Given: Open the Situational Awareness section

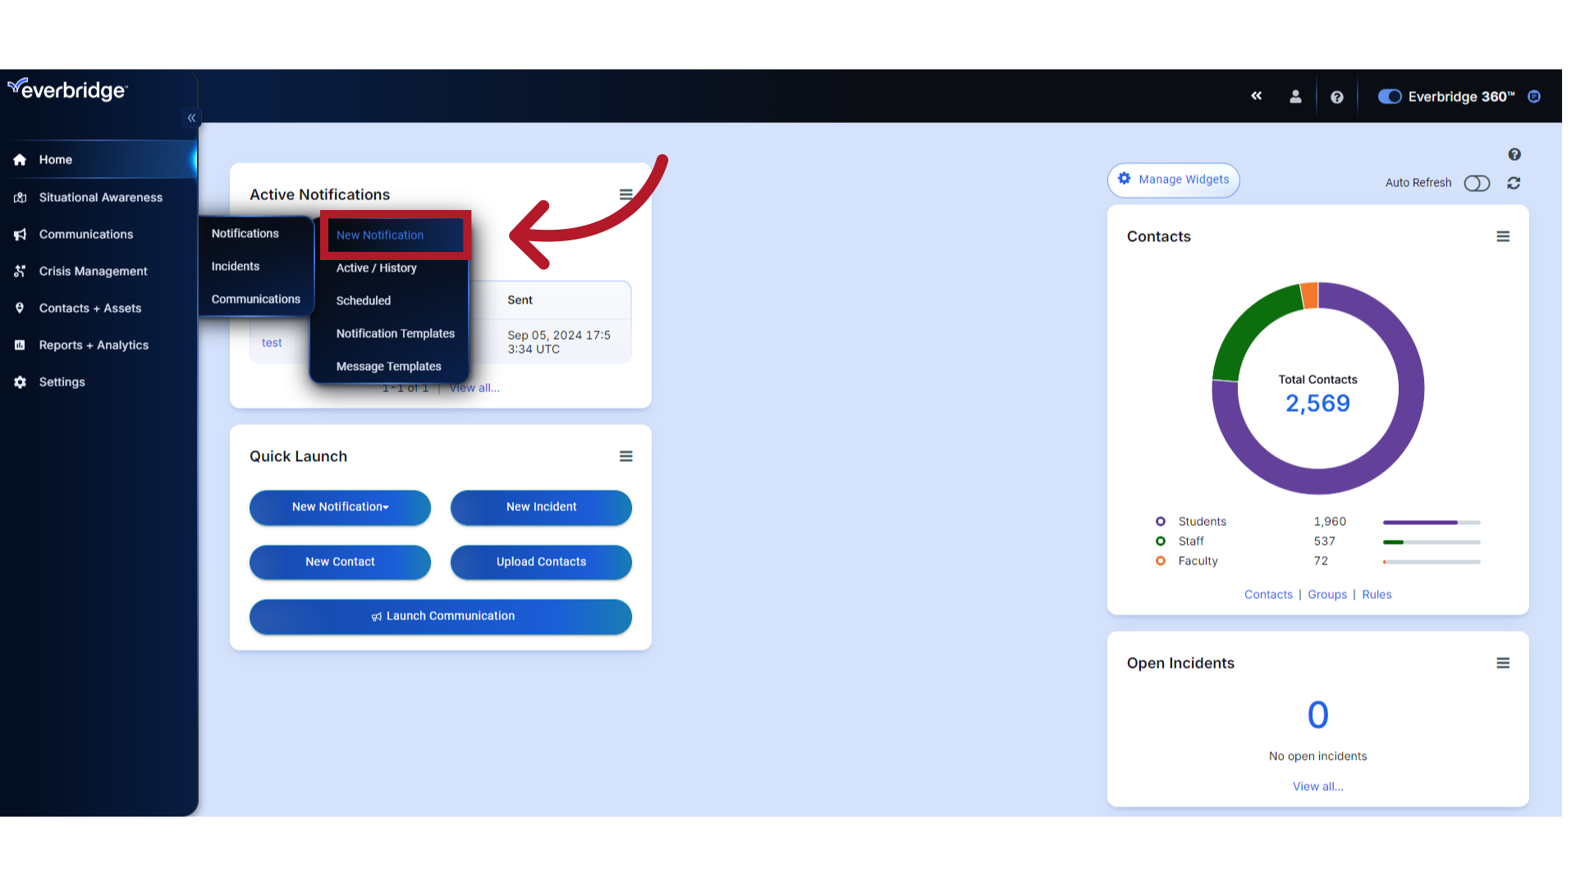Looking at the screenshot, I should [101, 196].
